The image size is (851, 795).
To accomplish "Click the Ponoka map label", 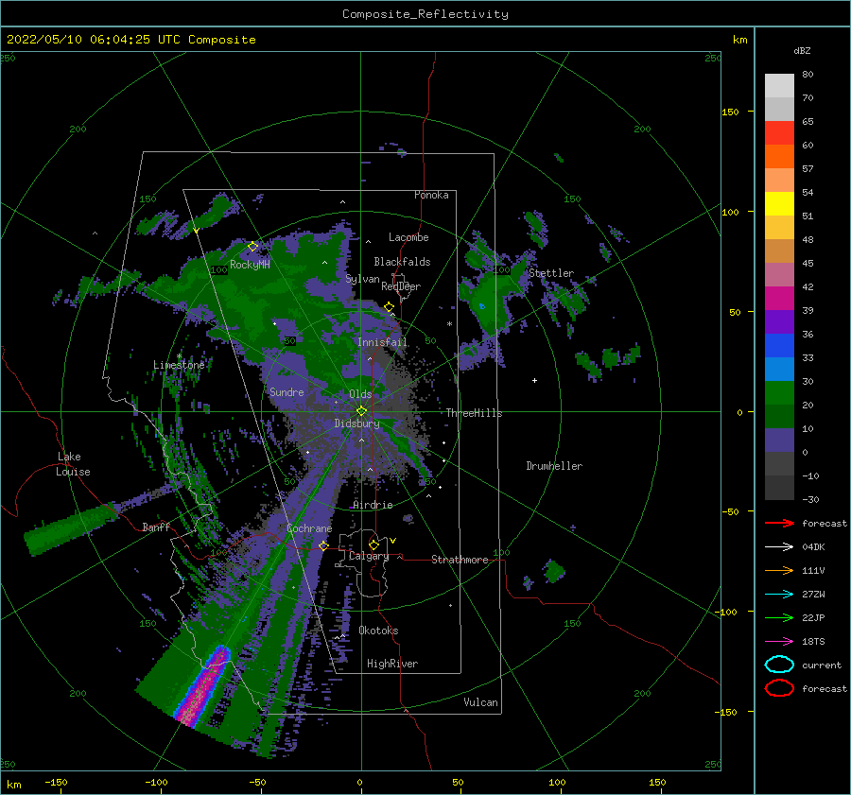I will tap(431, 195).
